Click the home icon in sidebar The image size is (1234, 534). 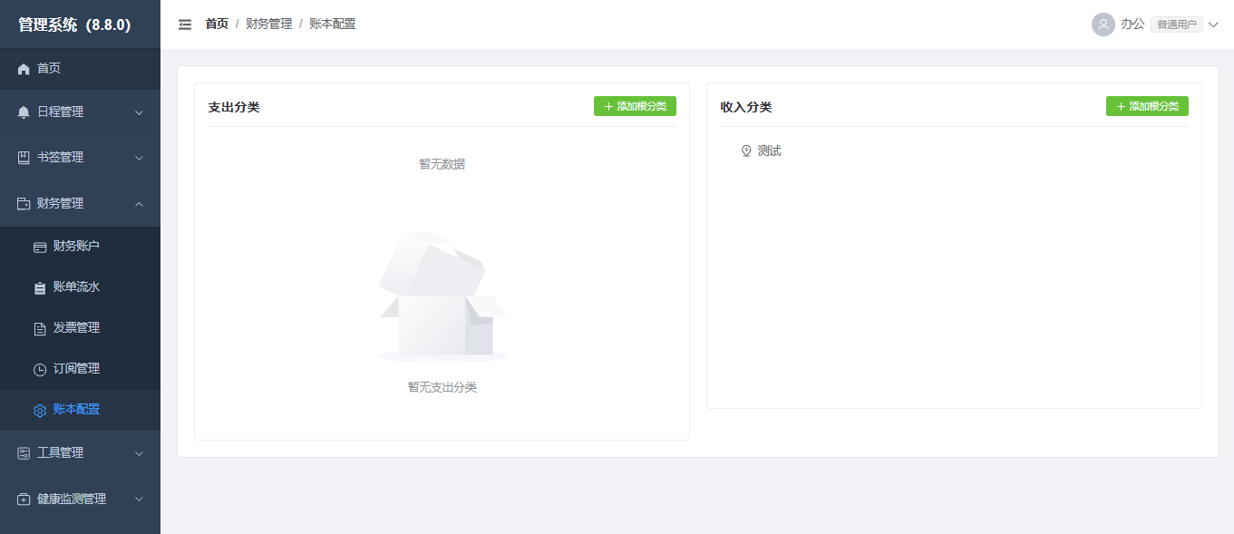tap(24, 69)
